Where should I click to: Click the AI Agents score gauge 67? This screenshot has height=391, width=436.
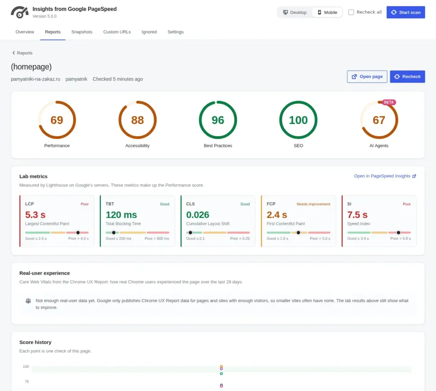tap(379, 120)
